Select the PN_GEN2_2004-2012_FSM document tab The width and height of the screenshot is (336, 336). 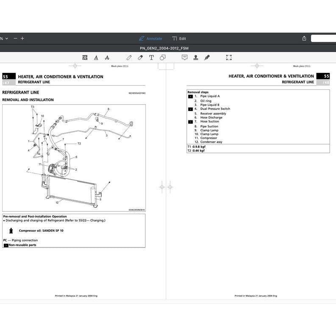click(164, 48)
